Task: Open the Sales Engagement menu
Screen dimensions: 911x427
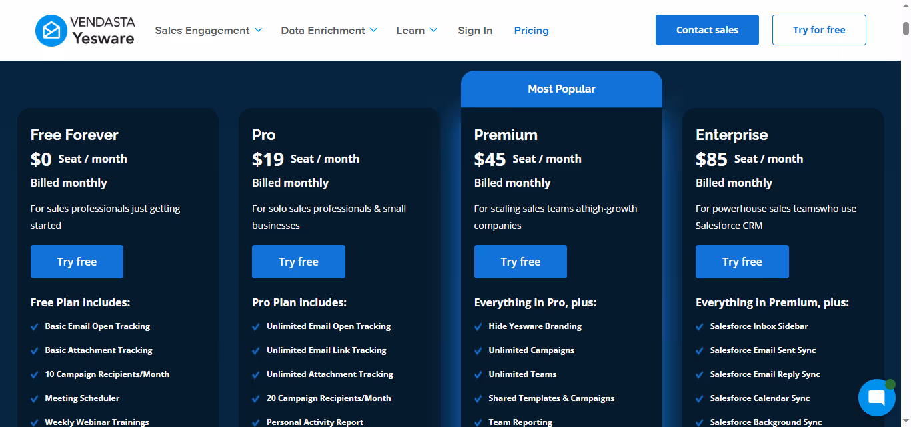Action: coord(203,31)
